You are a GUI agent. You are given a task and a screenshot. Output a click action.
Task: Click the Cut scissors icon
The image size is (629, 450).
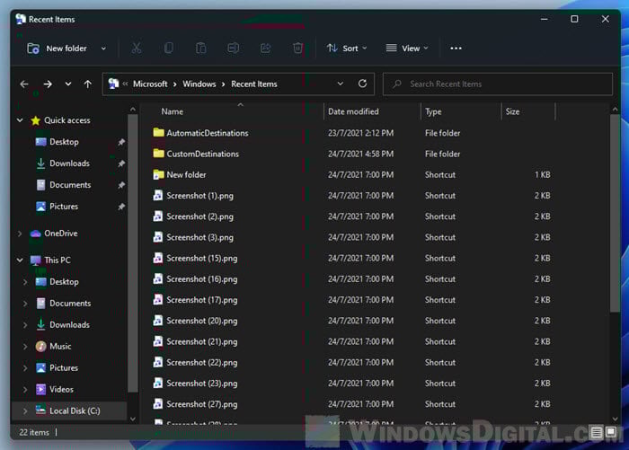coord(137,49)
